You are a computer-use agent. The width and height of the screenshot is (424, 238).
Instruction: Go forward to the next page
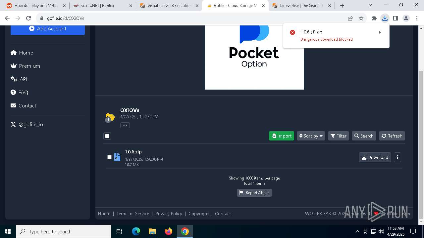[x=18, y=19]
